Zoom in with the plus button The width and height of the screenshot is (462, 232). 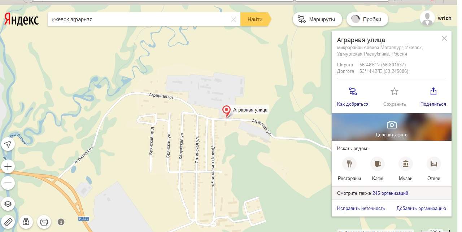coord(8,167)
